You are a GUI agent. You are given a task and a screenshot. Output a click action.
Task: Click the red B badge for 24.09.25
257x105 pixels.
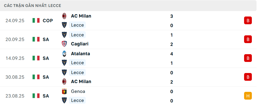pyautogui.click(x=248, y=21)
